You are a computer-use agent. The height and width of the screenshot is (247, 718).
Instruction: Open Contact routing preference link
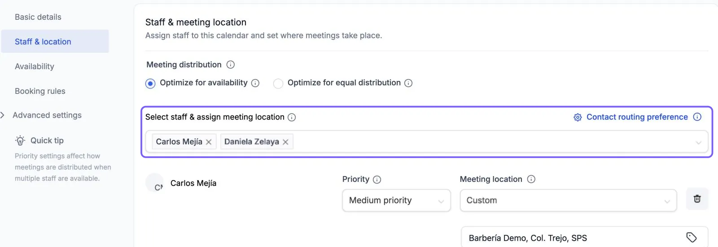[x=637, y=117]
